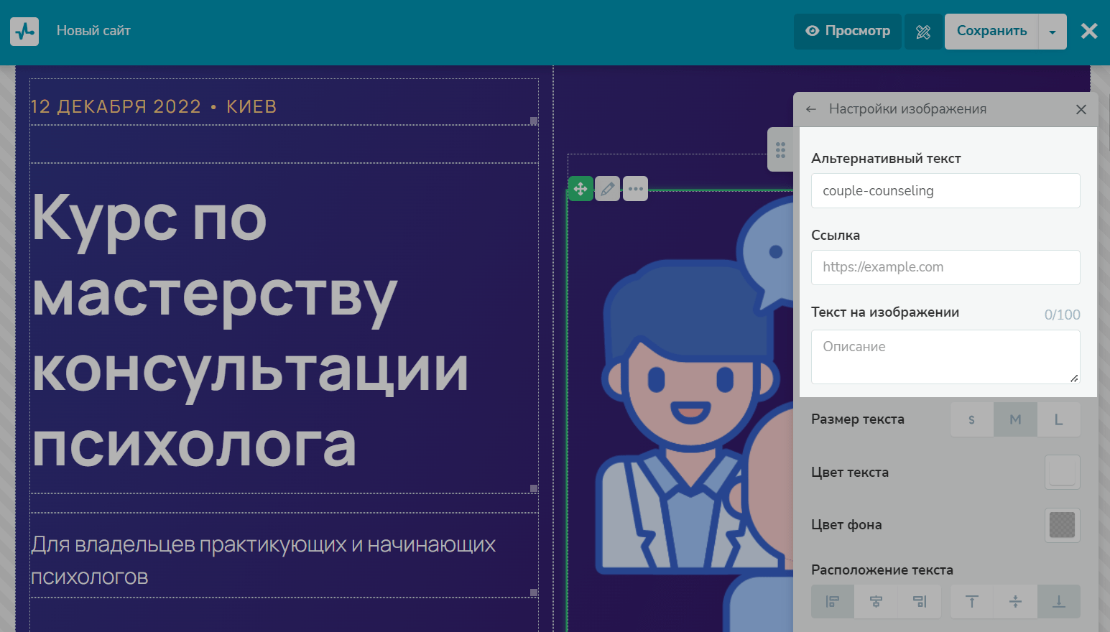Click the resize grip of the Описание text area
Screen dimensions: 1110x632
point(1074,378)
